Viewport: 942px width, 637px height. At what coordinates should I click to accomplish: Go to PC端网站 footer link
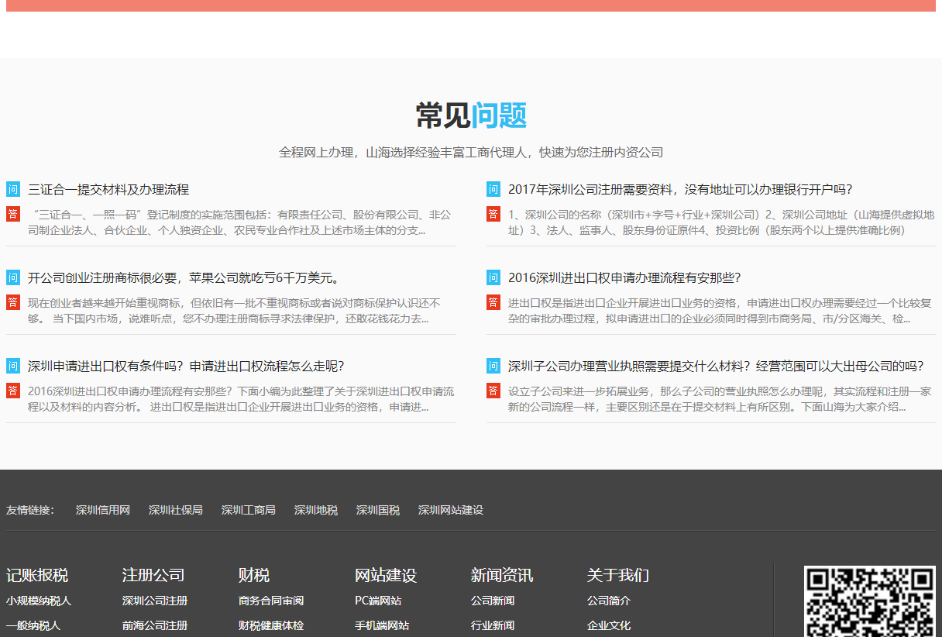(x=380, y=601)
